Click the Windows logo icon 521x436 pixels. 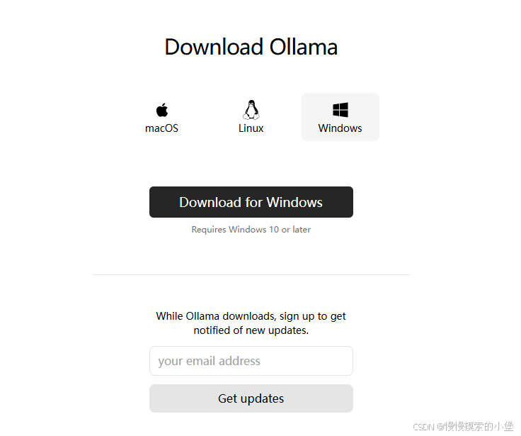[x=340, y=110]
